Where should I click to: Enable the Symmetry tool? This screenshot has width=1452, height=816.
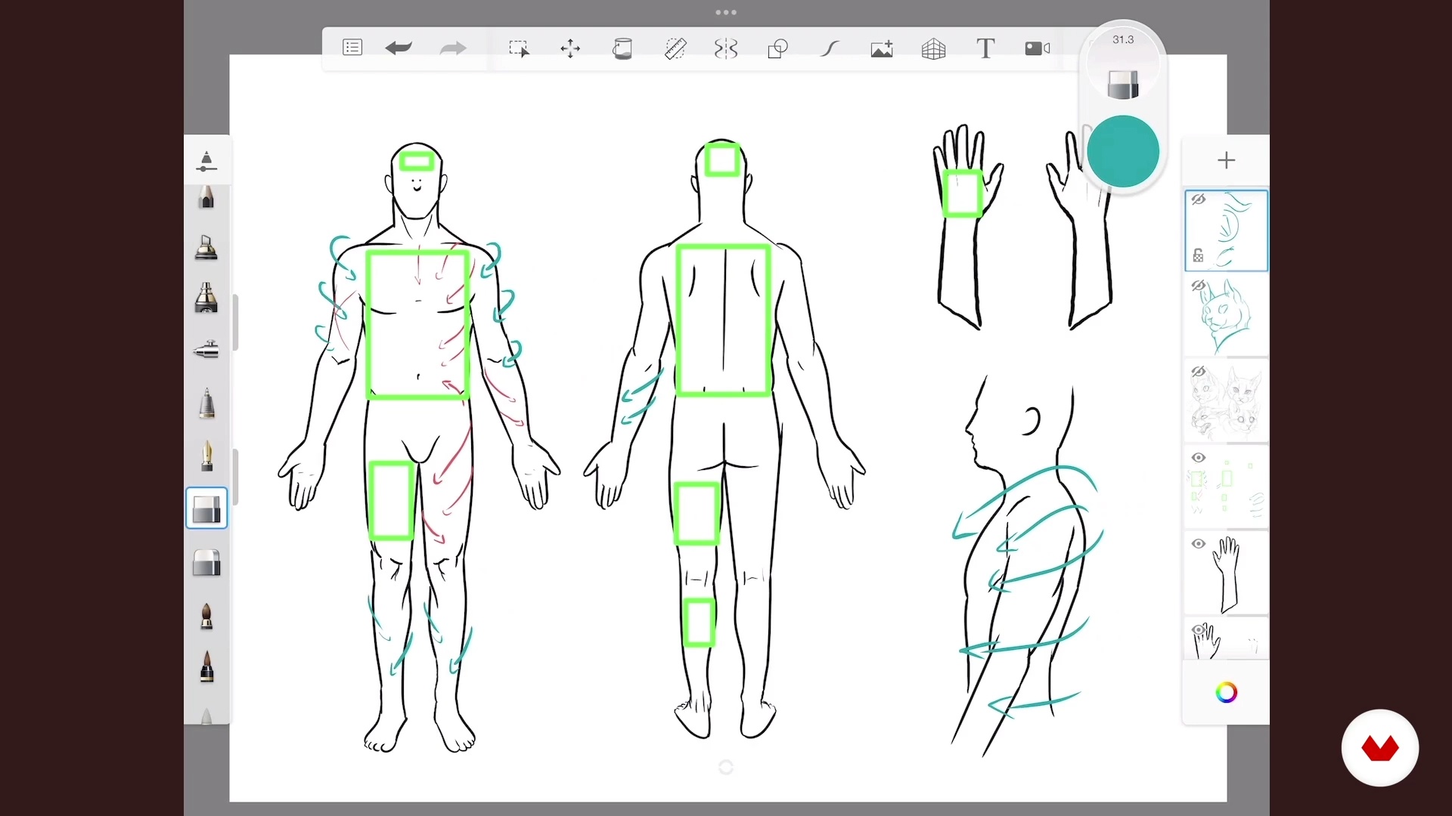[x=726, y=48]
